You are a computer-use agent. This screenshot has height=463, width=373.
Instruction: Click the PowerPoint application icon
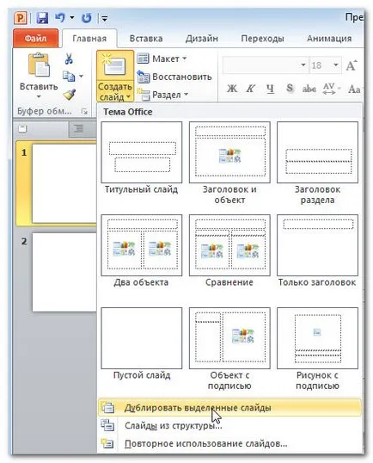(20, 18)
